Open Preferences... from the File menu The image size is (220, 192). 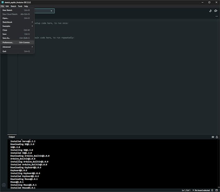pos(17,43)
